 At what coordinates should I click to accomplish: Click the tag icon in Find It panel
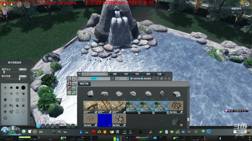[161, 79]
